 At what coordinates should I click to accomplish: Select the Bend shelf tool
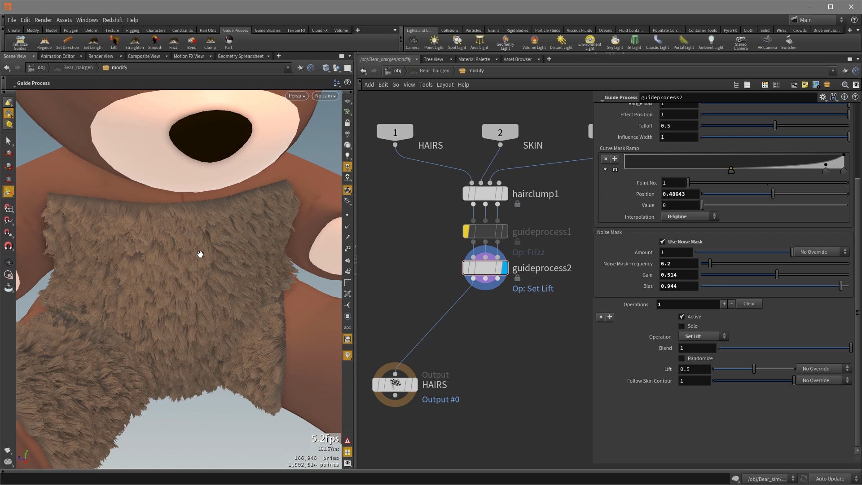point(192,43)
